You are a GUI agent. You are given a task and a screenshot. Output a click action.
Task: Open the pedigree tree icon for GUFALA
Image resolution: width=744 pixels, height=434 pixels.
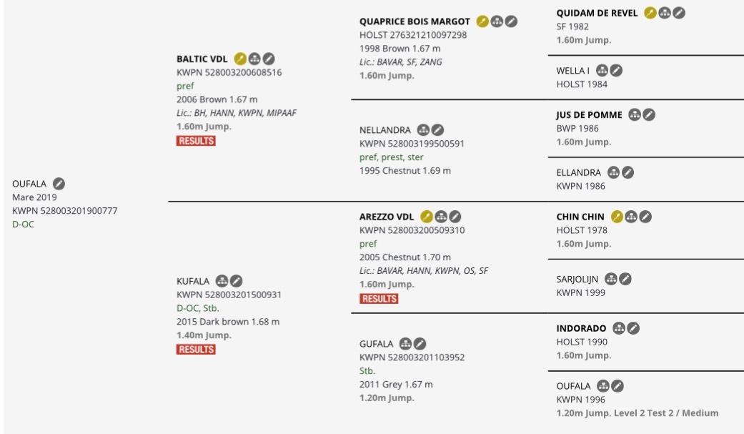[x=405, y=343]
